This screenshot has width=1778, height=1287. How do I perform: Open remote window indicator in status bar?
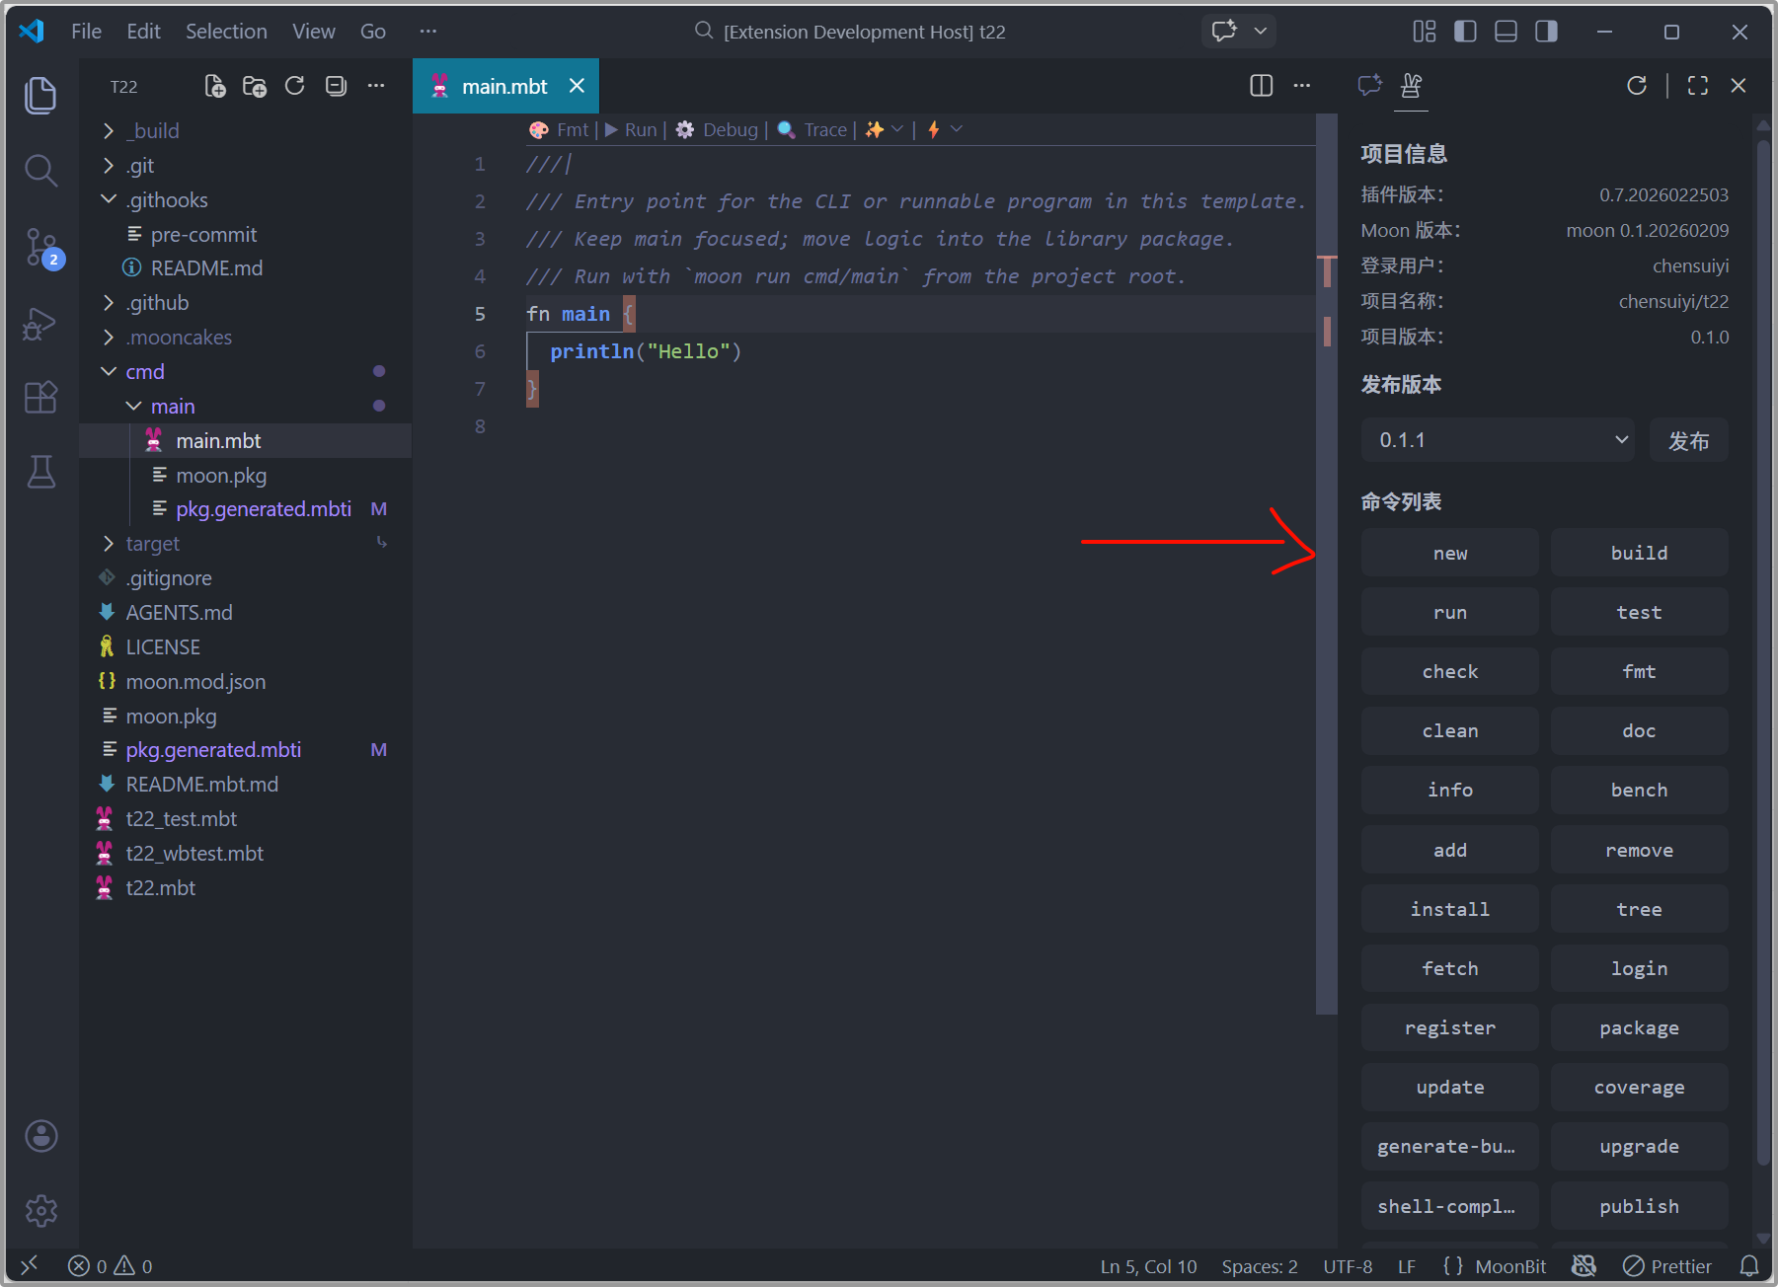click(30, 1266)
